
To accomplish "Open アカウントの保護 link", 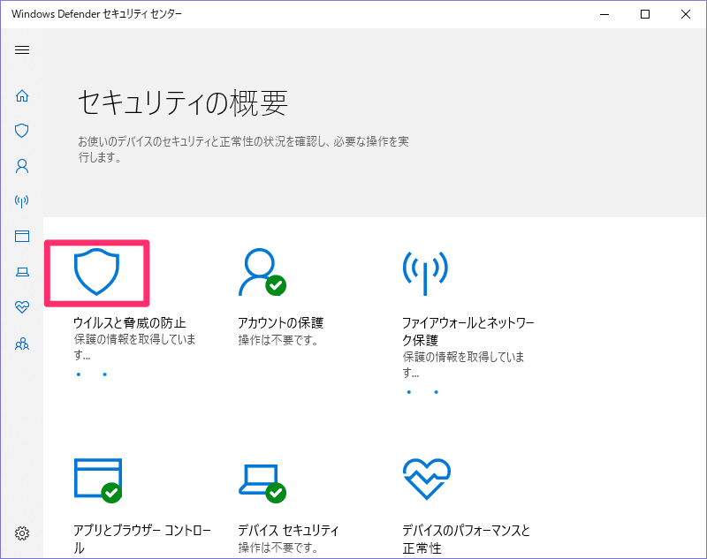I will point(280,322).
